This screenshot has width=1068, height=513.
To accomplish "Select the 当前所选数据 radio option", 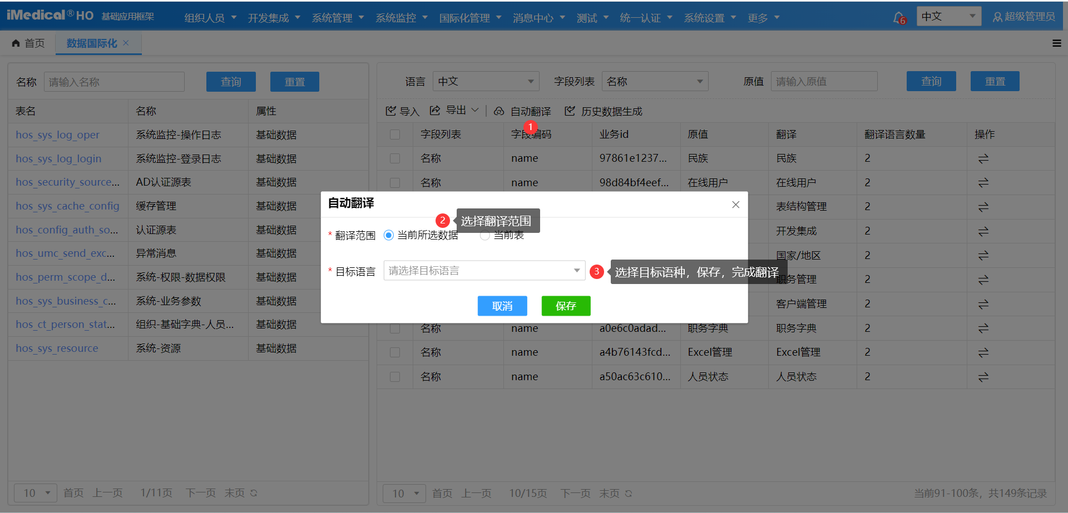I will point(388,235).
